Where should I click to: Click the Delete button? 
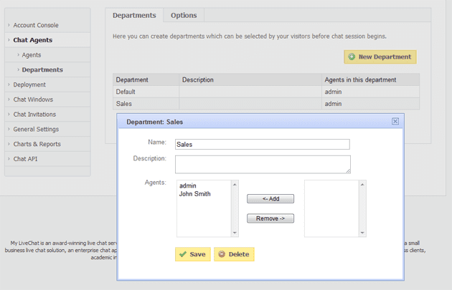point(234,254)
